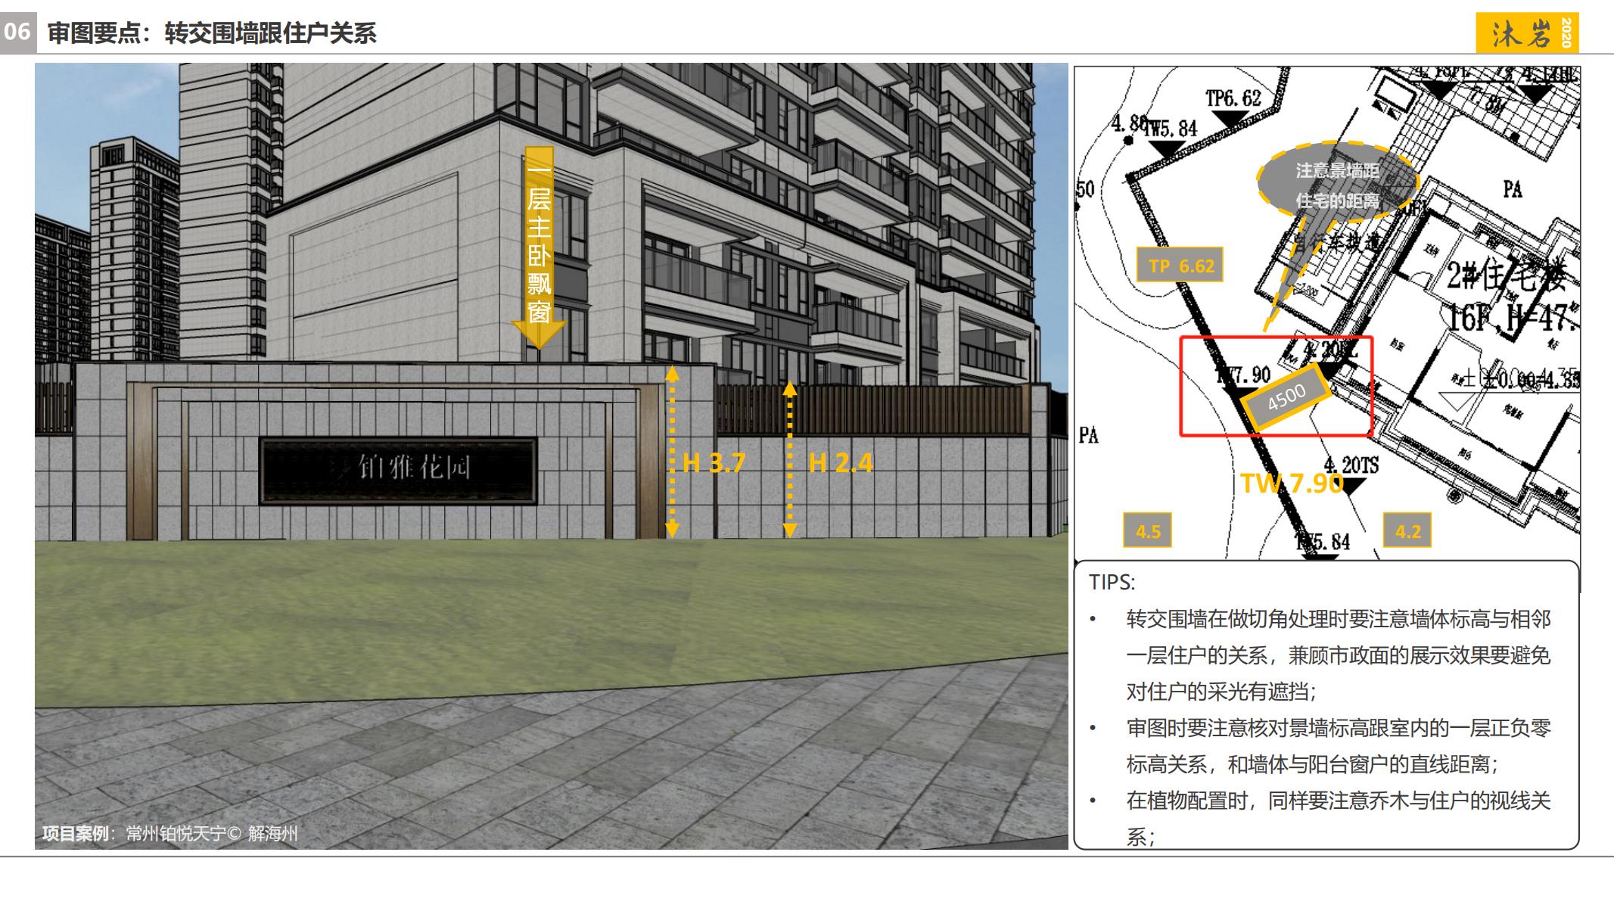Click the "PA" label at plan's left edge
Viewport: 1614px width, 908px height.
(1088, 435)
